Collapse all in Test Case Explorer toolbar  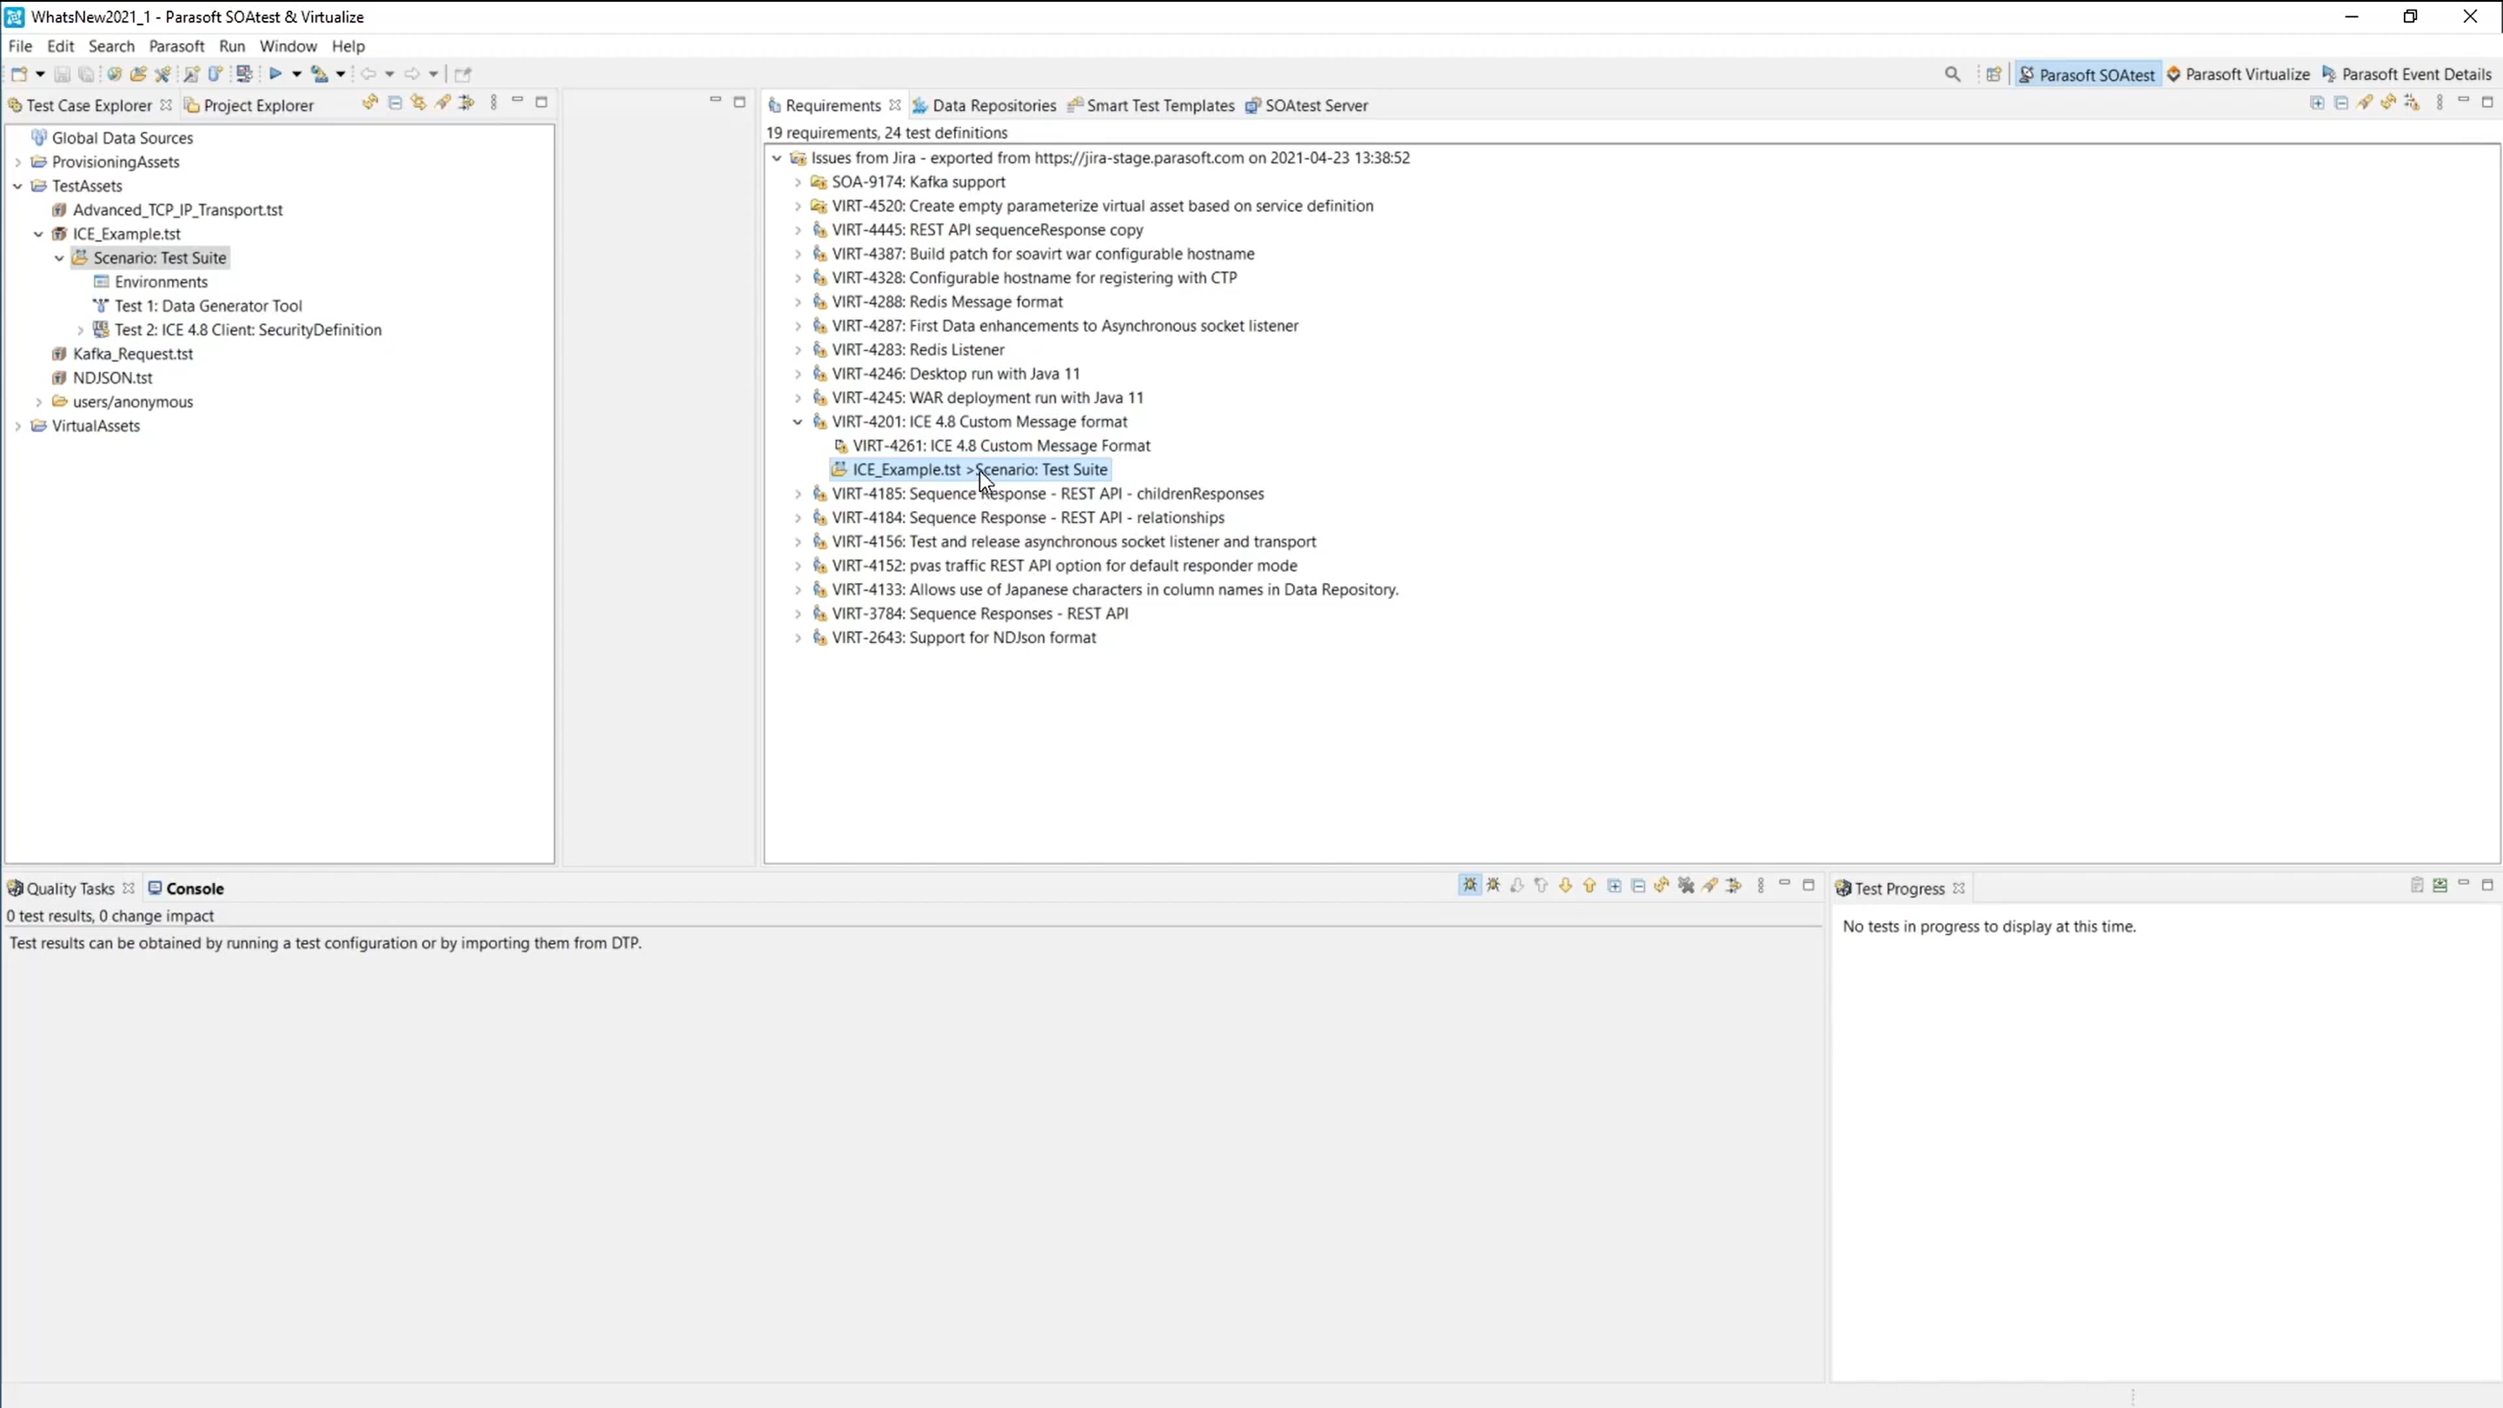coord(395,102)
